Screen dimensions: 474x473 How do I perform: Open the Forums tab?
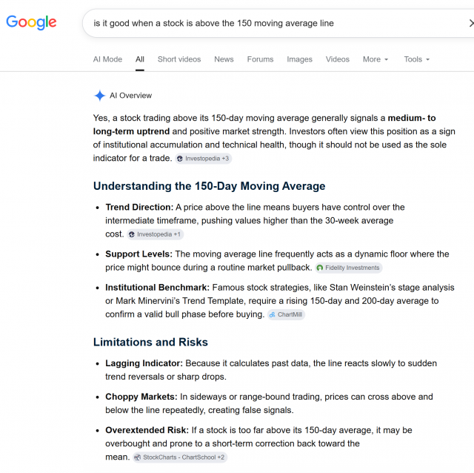point(260,59)
